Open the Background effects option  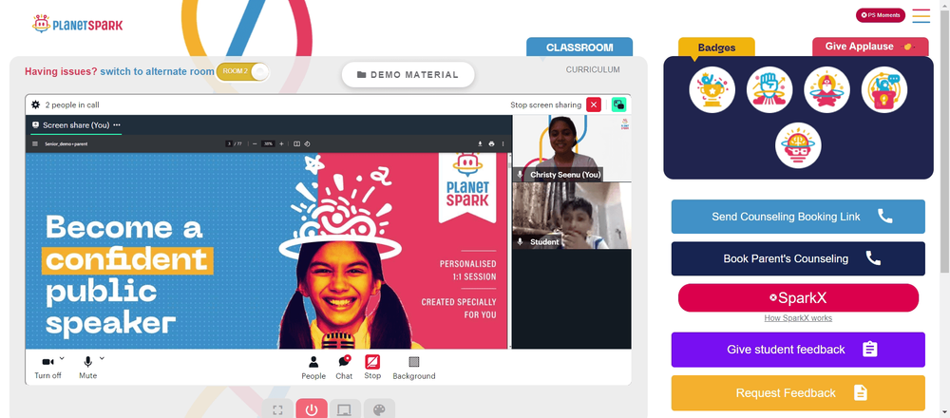[x=414, y=368]
